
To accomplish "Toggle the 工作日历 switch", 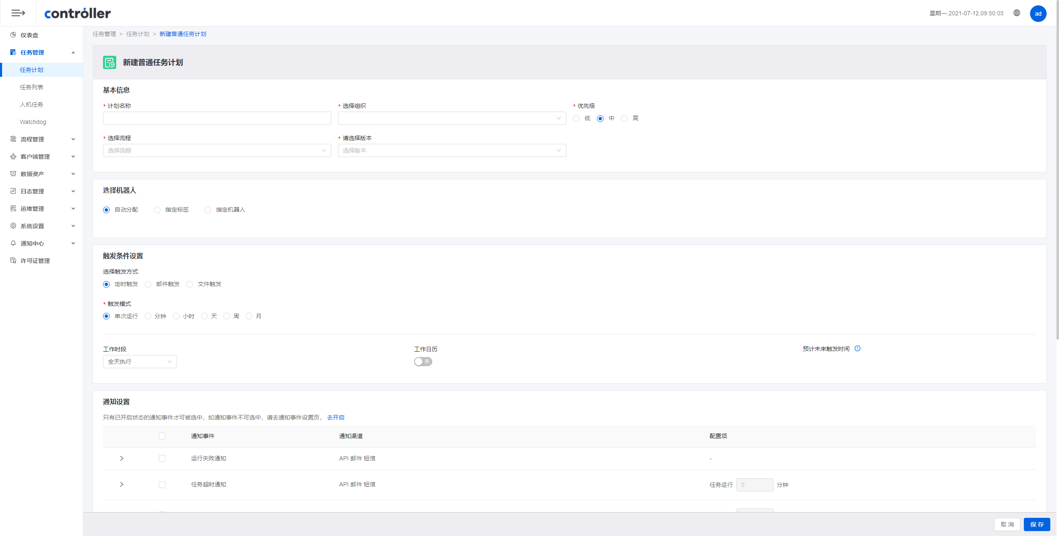I will pos(423,362).
